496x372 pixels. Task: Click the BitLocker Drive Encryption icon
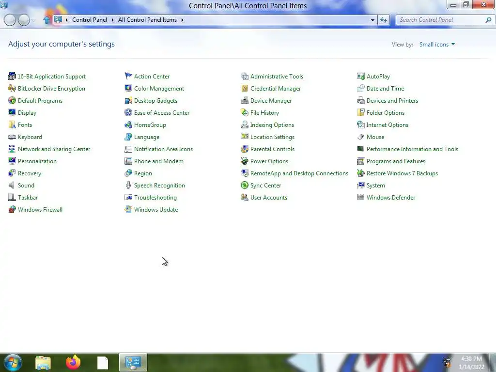point(12,88)
